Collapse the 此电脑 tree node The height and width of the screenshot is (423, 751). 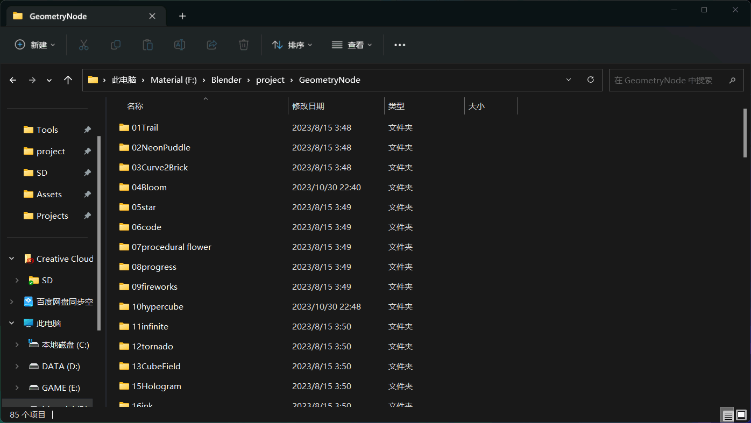coord(12,323)
